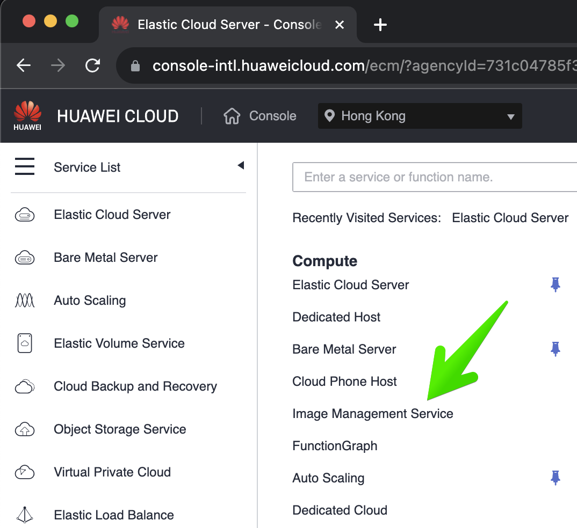Click the Elastic Cloud Server sidebar icon
Viewport: 577px width, 528px height.
point(25,215)
